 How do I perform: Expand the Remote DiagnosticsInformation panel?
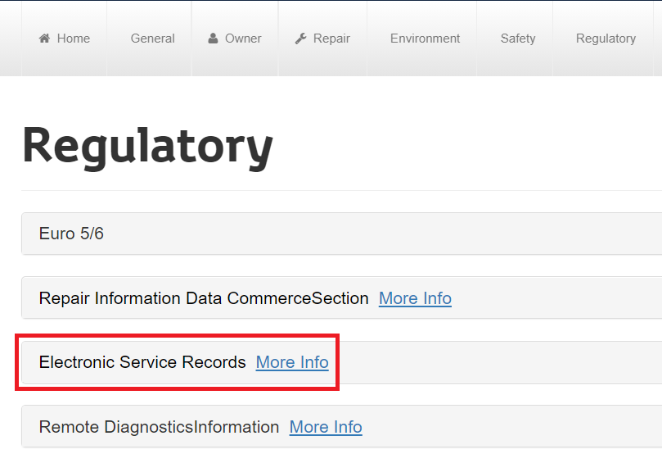[341, 427]
